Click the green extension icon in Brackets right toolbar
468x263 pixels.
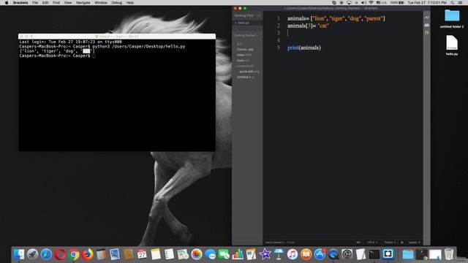427,32
